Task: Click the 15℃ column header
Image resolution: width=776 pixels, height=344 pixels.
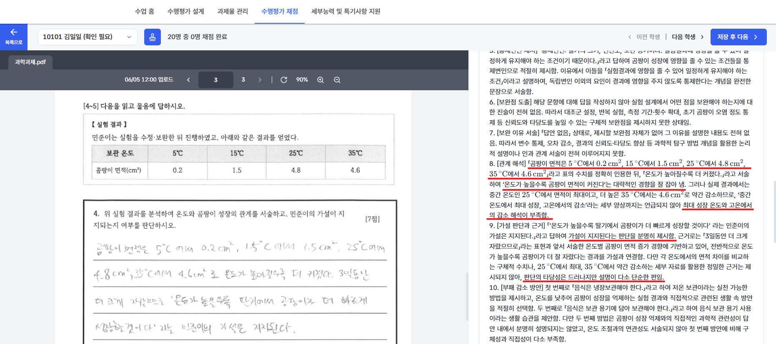Action: 237,153
